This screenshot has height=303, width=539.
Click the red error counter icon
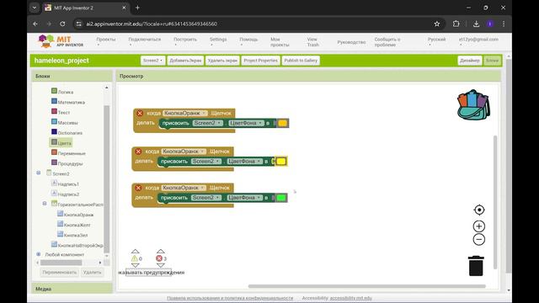tap(159, 258)
